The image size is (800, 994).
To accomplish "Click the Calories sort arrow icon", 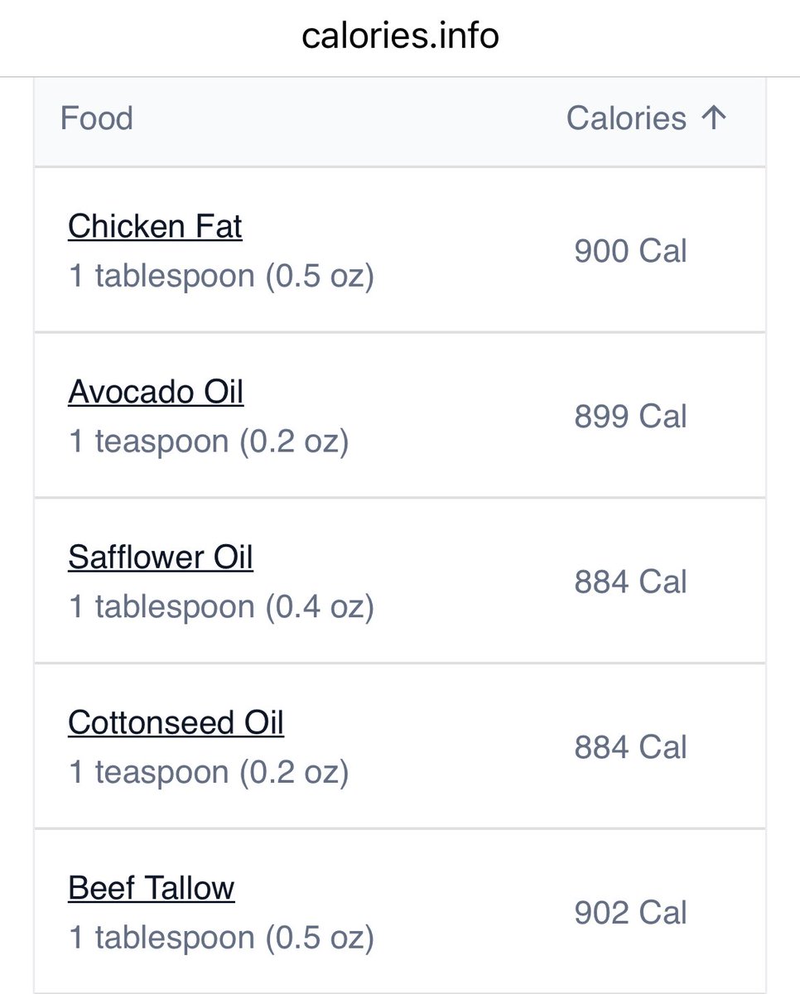I will tap(713, 118).
